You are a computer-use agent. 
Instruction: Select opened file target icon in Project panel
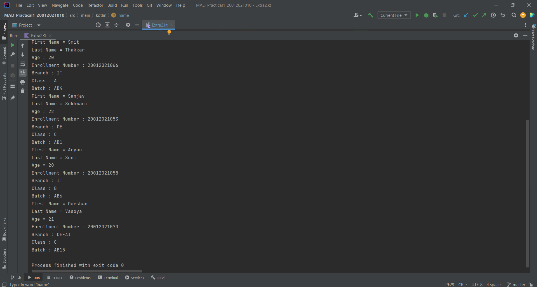[98, 25]
